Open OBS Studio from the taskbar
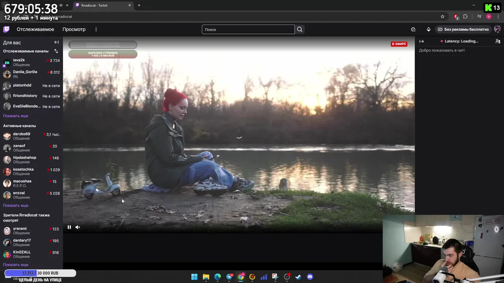Image resolution: width=504 pixels, height=283 pixels. 287,277
